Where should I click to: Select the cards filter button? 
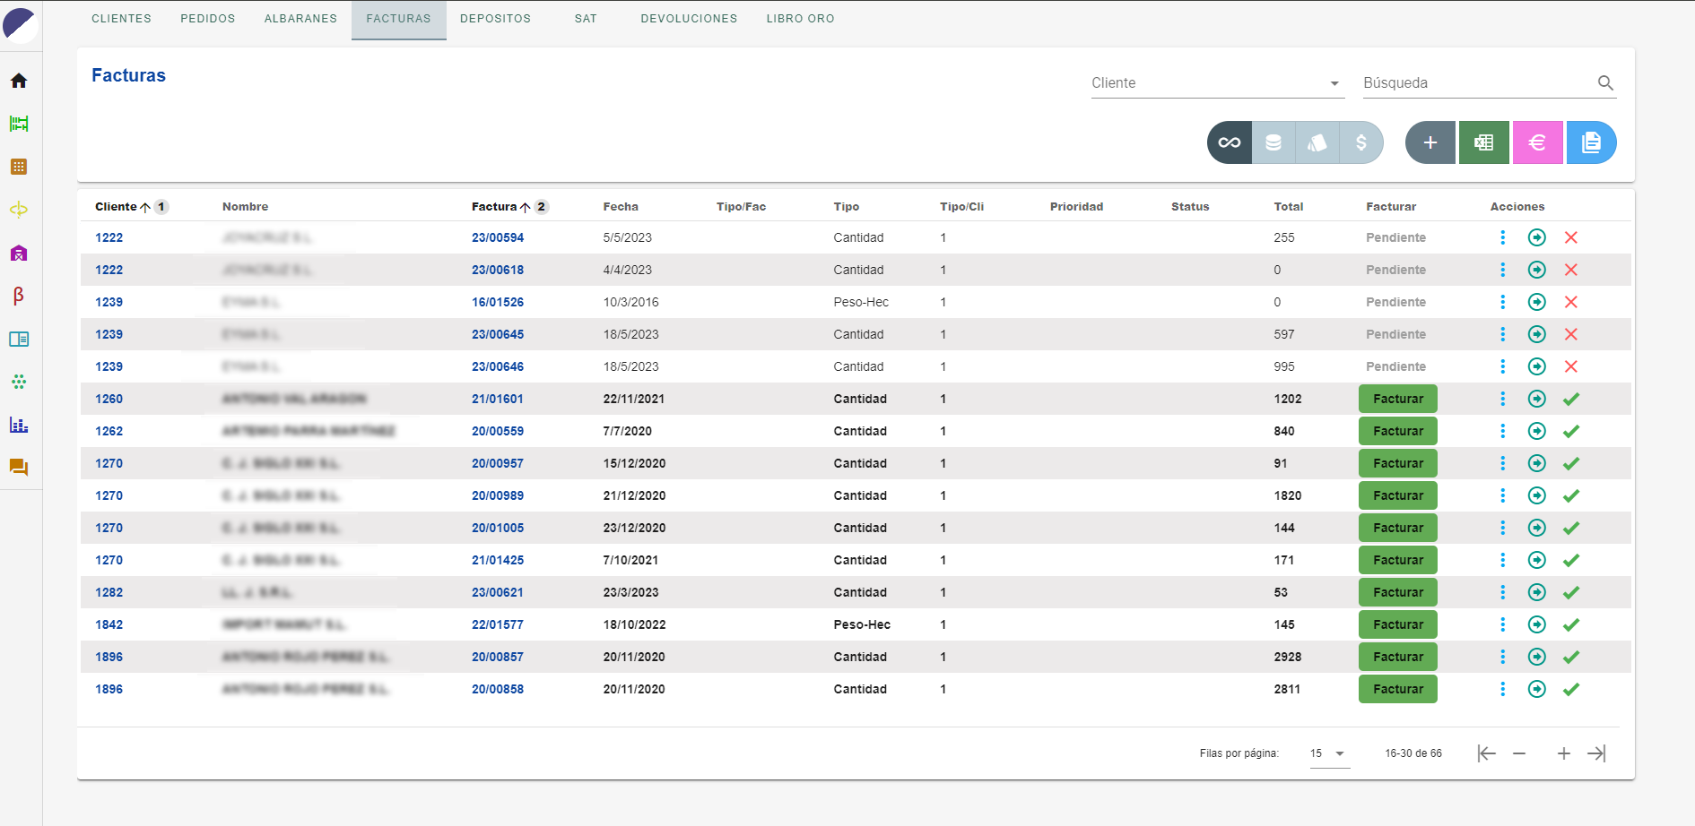(x=1317, y=142)
